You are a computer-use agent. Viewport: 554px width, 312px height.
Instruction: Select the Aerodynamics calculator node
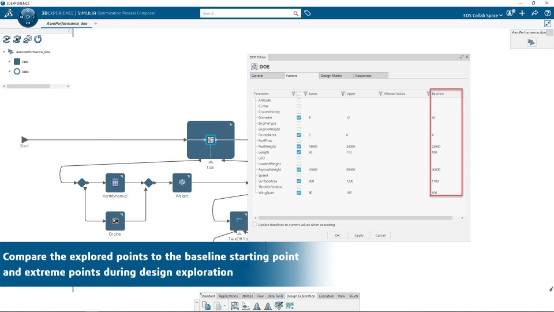click(115, 183)
